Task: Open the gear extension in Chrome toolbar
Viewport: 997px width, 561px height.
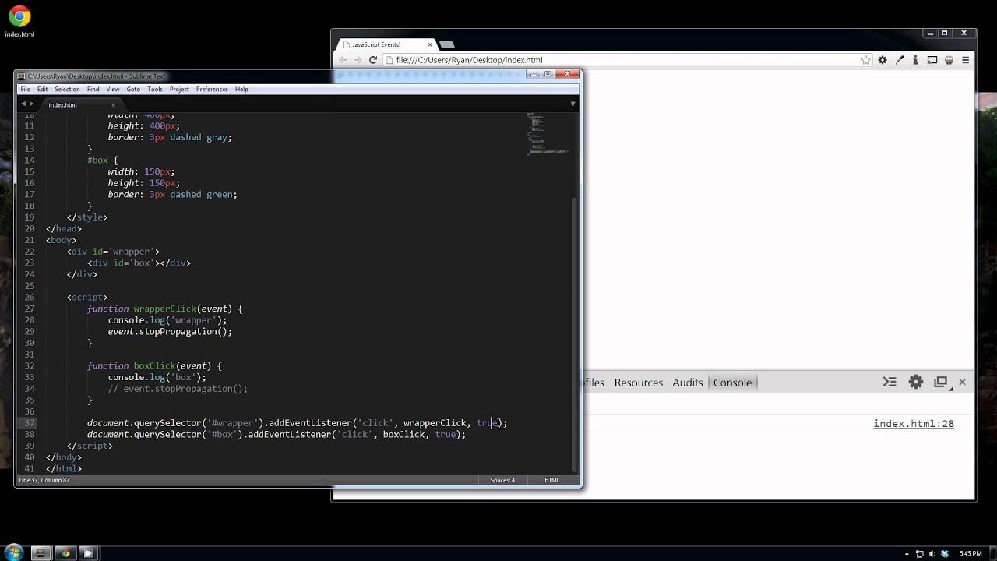Action: tap(883, 60)
